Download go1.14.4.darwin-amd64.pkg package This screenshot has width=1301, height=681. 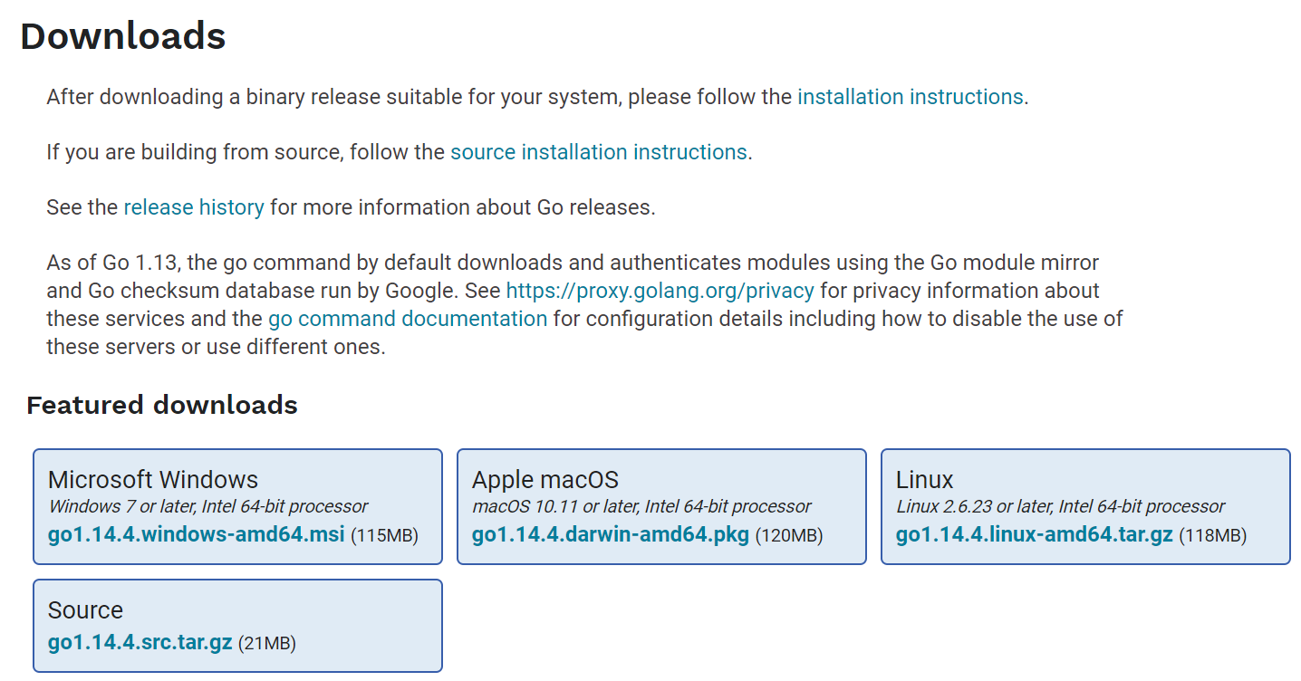(x=610, y=534)
